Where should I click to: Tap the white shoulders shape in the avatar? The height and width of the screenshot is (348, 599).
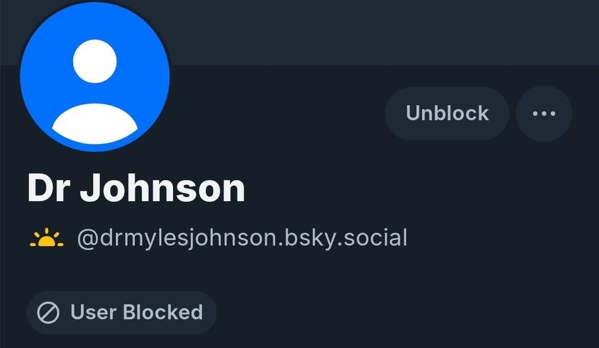click(x=95, y=123)
